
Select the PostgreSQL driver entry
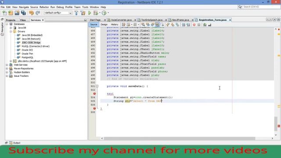pyautogui.click(x=27, y=57)
